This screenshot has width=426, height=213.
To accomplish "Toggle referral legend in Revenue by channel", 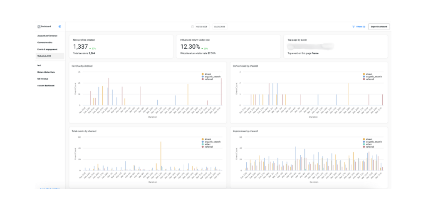I will tap(207, 79).
